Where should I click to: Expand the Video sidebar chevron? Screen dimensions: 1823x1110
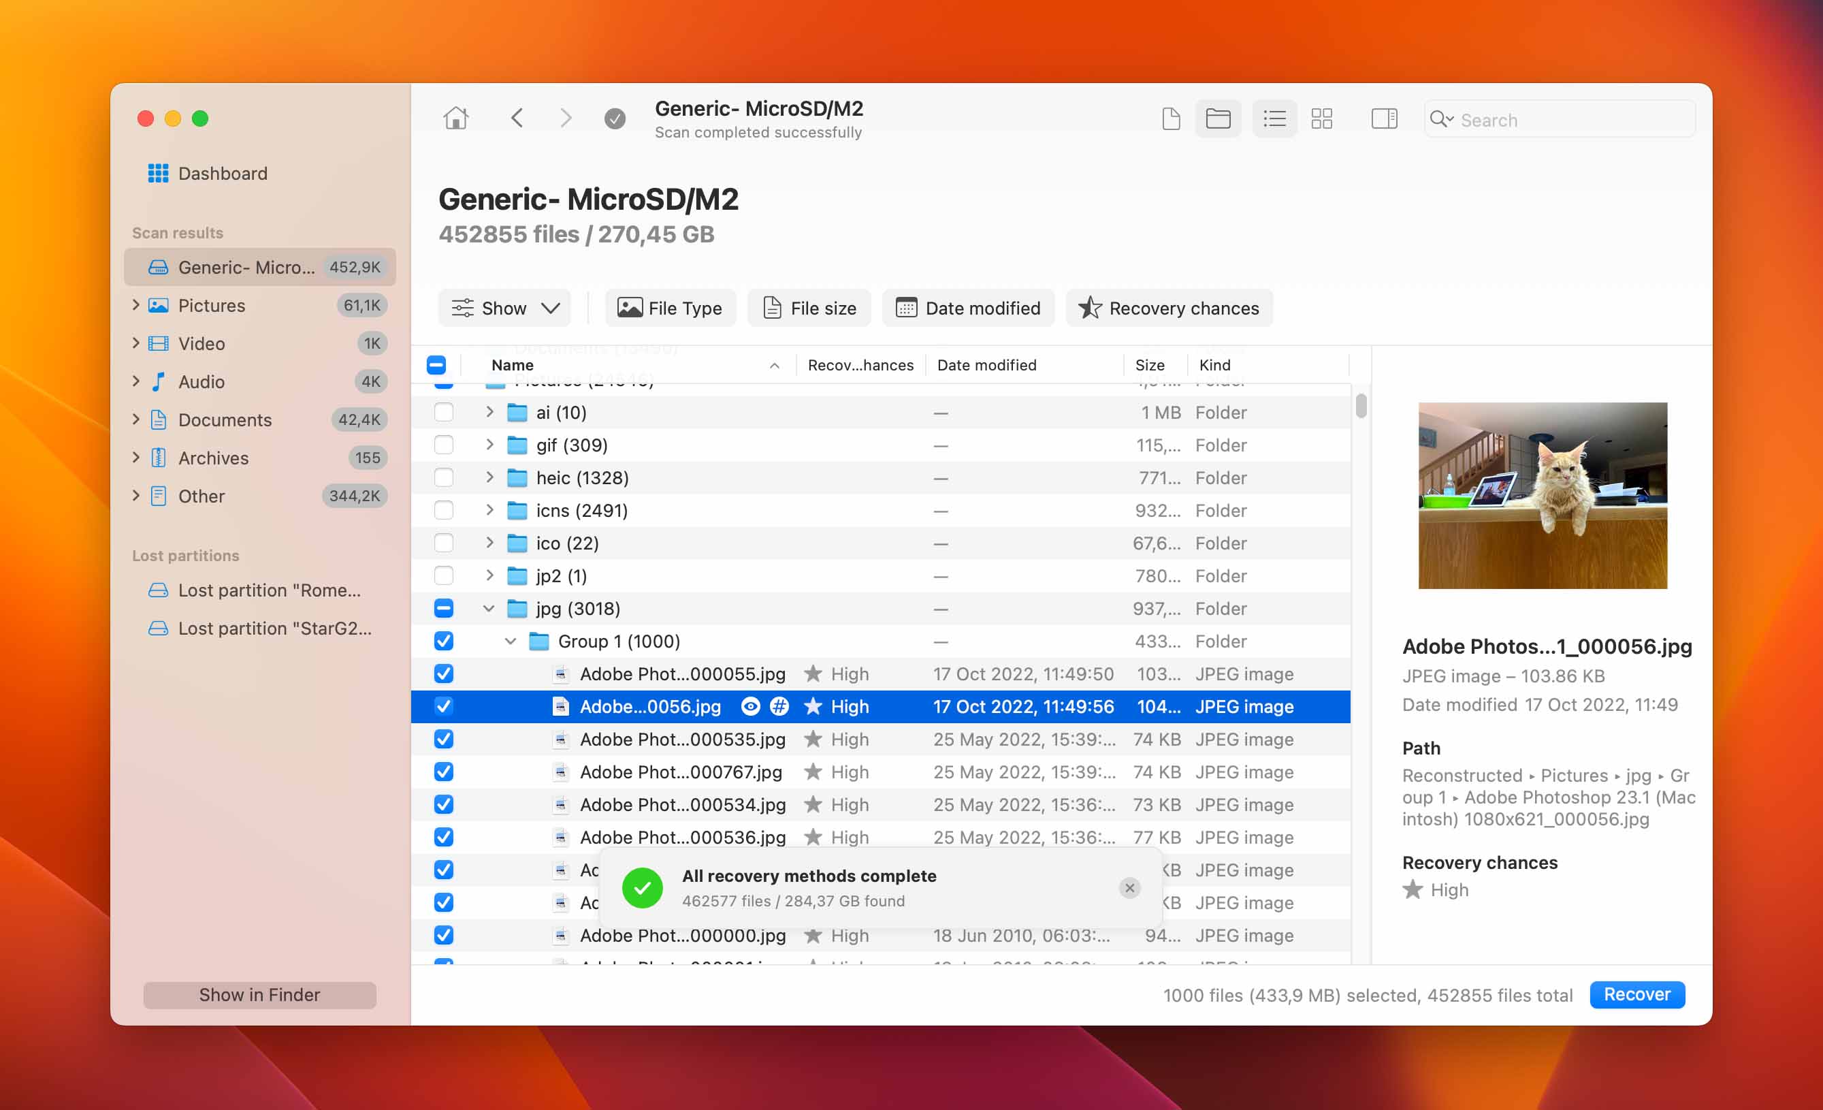point(135,343)
